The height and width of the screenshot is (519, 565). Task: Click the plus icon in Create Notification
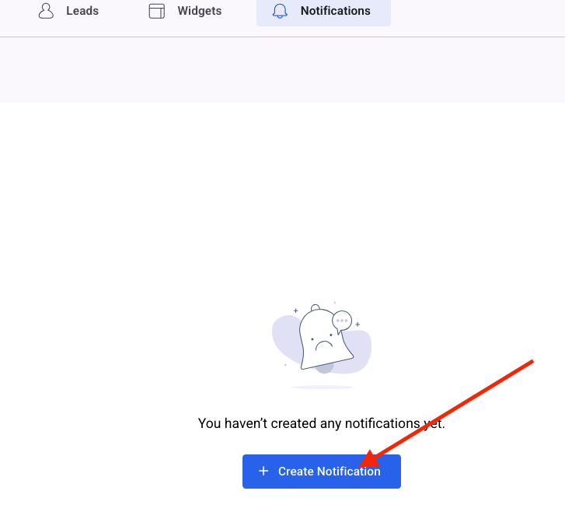(x=263, y=472)
